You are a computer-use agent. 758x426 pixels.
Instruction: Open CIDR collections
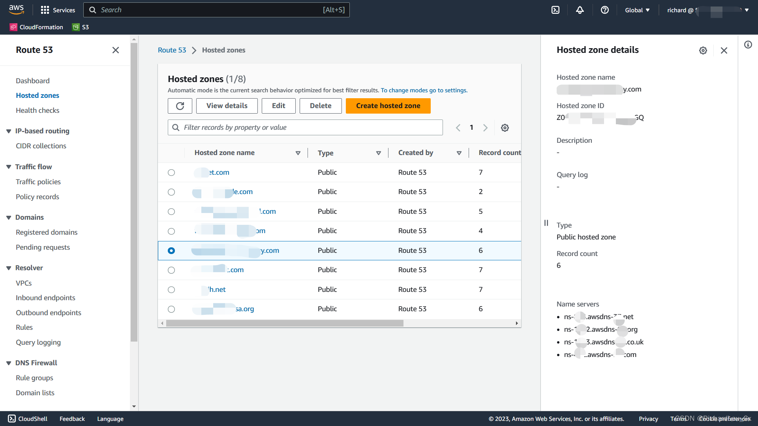(41, 146)
